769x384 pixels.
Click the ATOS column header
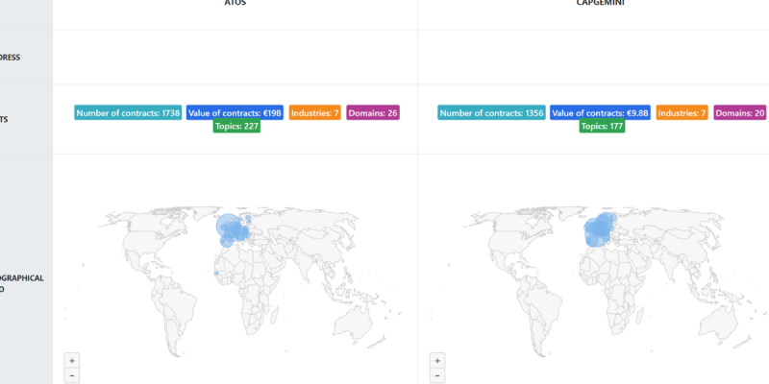[236, 3]
